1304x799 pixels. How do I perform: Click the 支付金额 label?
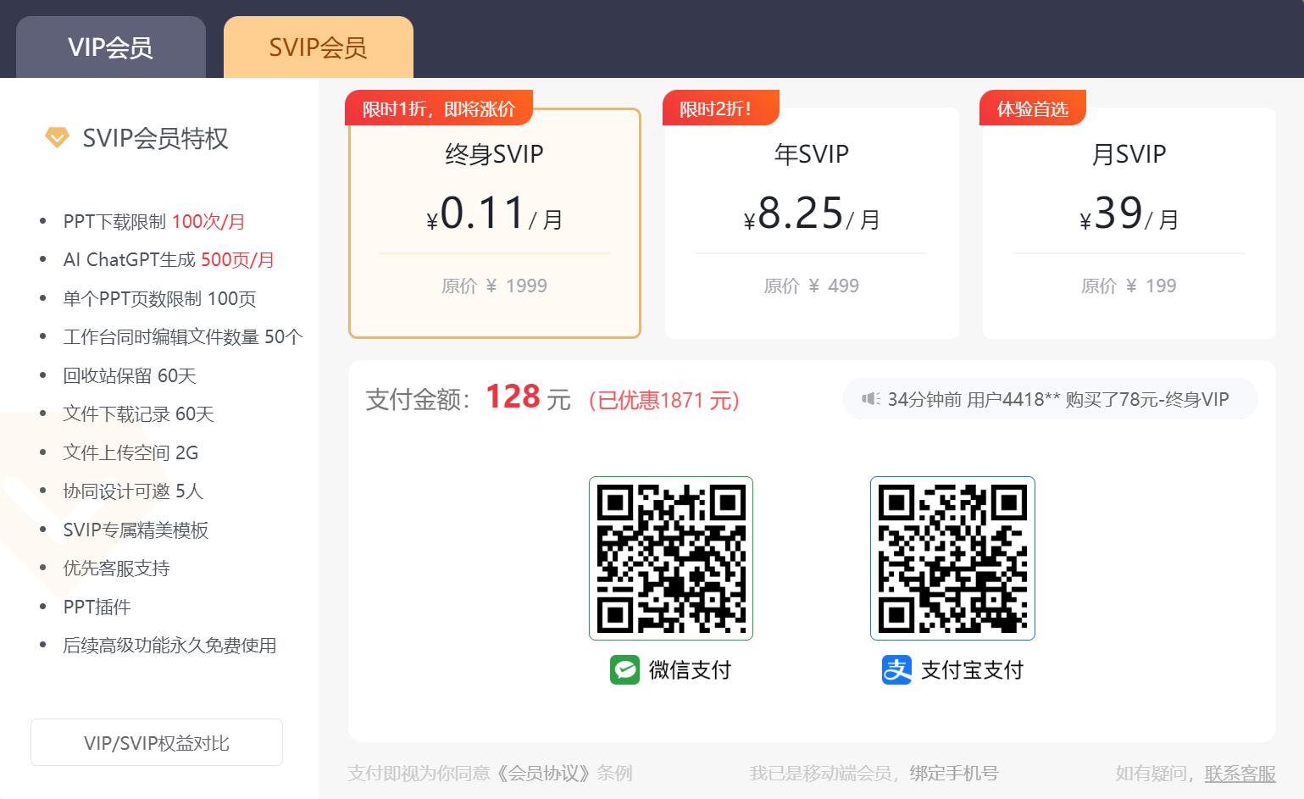point(418,400)
